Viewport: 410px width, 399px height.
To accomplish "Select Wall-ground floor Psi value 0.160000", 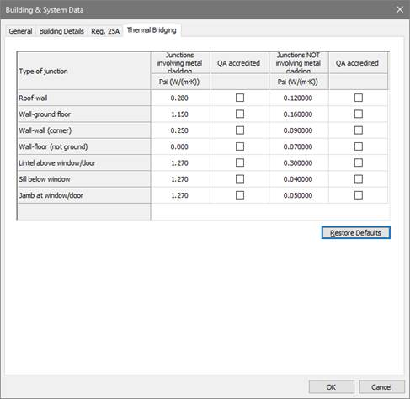I will pos(299,114).
